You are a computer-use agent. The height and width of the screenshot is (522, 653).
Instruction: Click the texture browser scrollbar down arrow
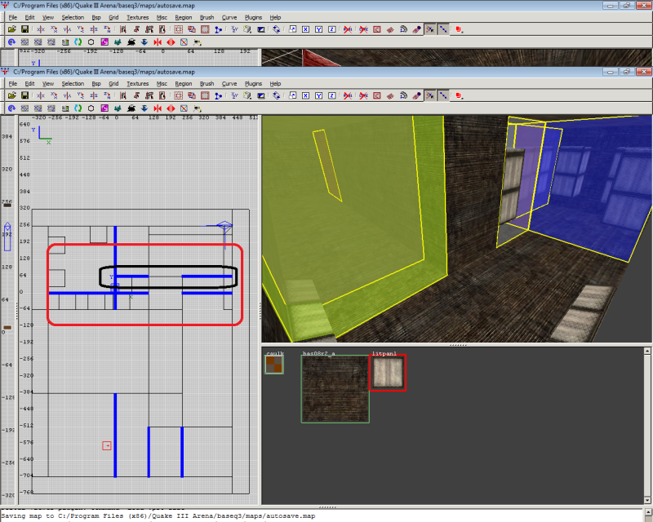tap(647, 500)
